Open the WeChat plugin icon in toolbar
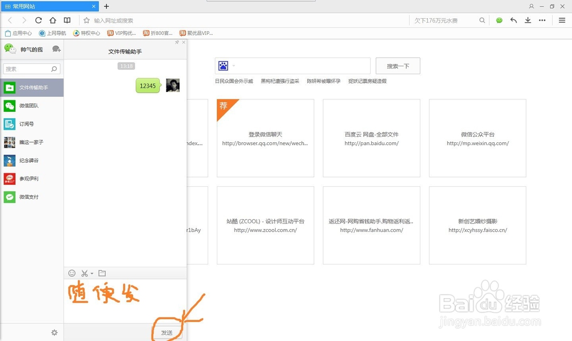This screenshot has height=341, width=572. tap(499, 21)
